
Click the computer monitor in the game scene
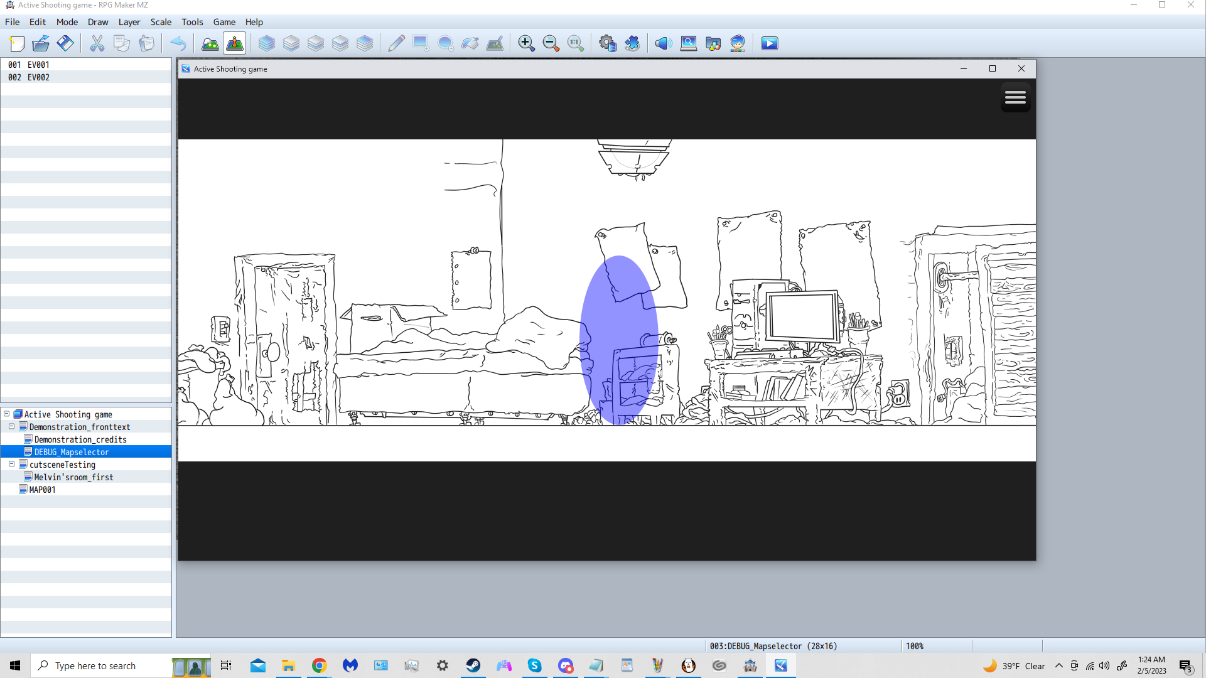click(803, 316)
